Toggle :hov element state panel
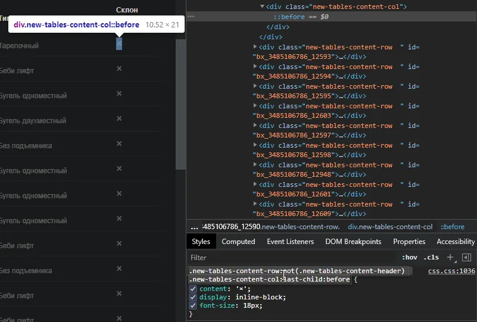The height and width of the screenshot is (322, 477). coord(410,258)
